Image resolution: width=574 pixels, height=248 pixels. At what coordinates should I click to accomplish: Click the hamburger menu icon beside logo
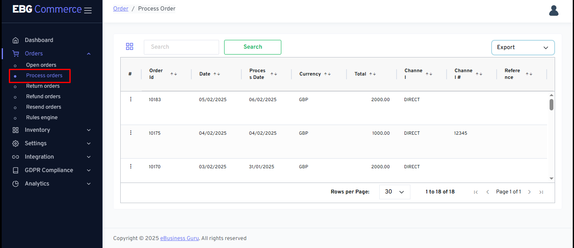pyautogui.click(x=87, y=10)
